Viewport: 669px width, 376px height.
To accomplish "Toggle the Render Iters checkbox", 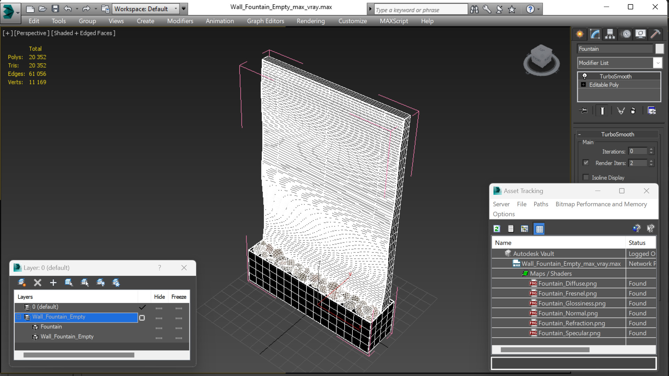I will [x=586, y=162].
